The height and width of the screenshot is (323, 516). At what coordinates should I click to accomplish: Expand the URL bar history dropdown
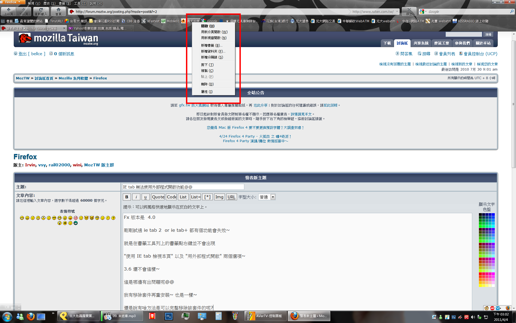point(397,12)
